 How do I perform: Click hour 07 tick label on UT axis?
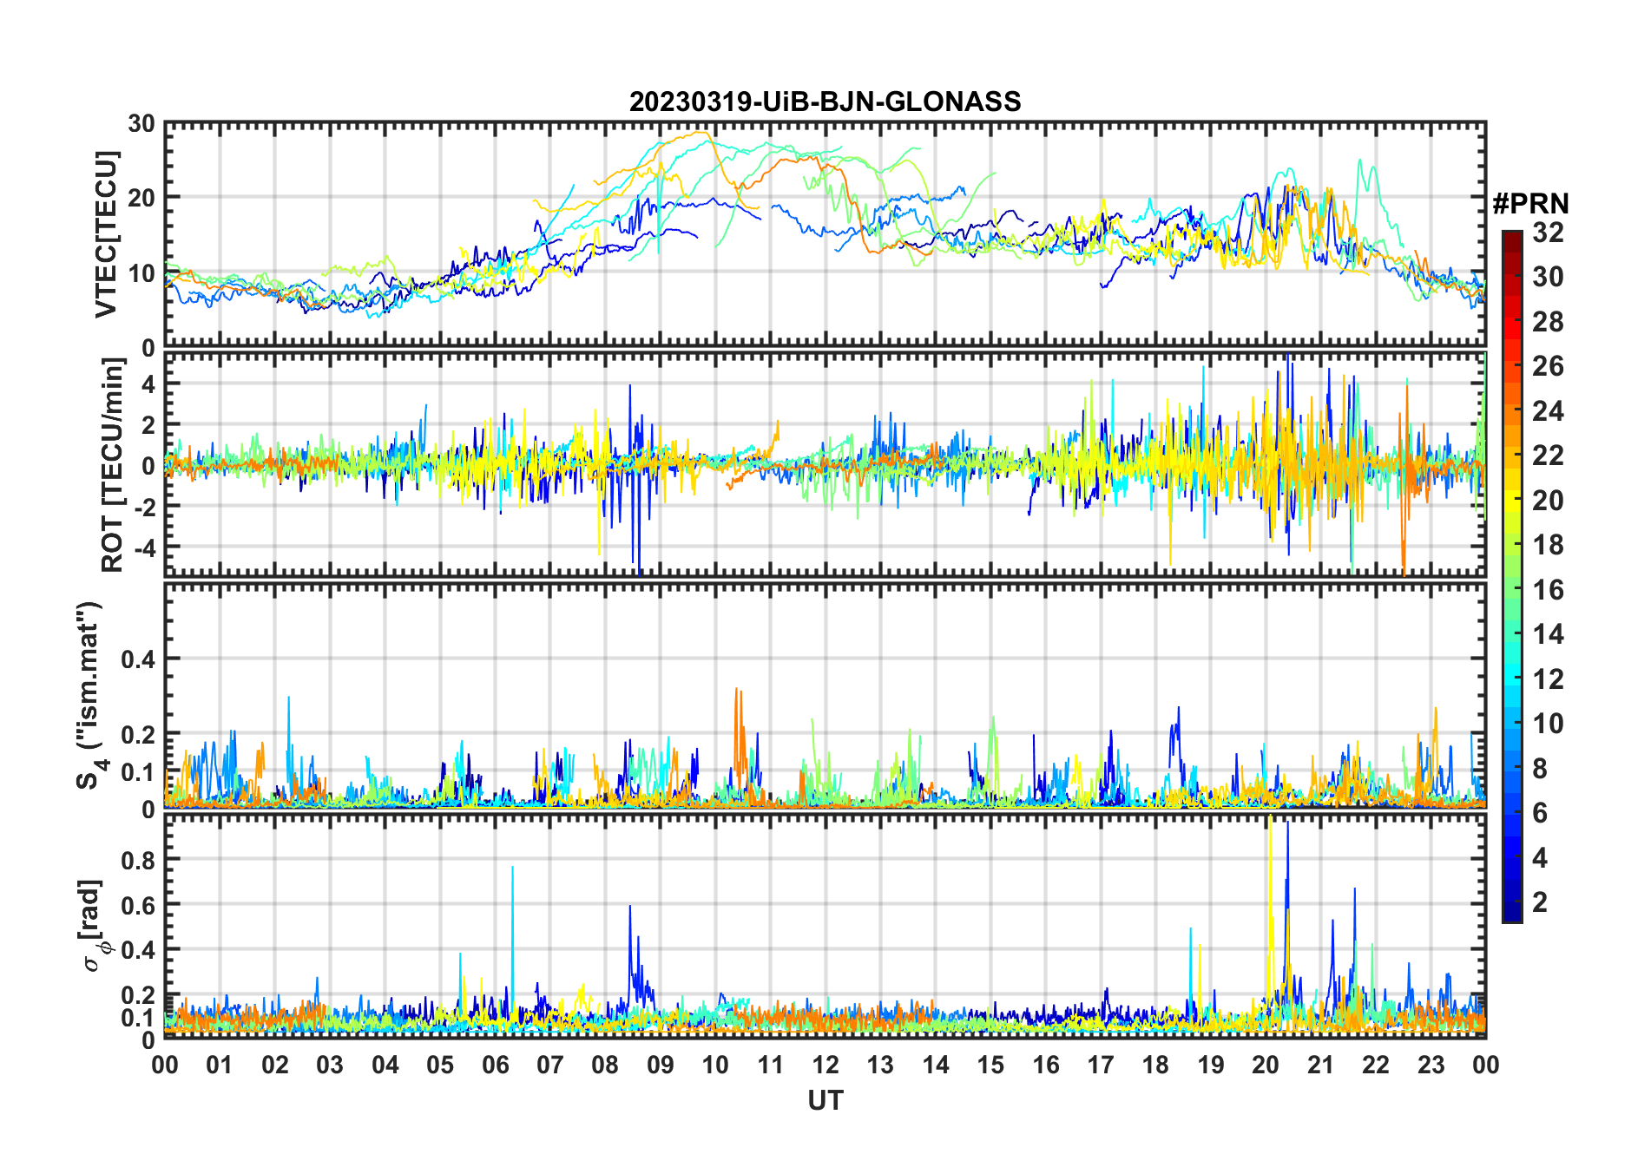tap(550, 1065)
